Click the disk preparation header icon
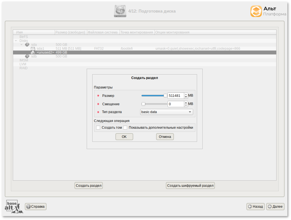The width and height of the screenshot is (291, 220). 120,11
